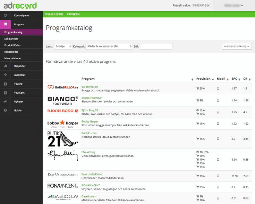The width and height of the screenshot is (255, 204).
Task: Click the EPC value 11.99
Action: click(x=235, y=176)
